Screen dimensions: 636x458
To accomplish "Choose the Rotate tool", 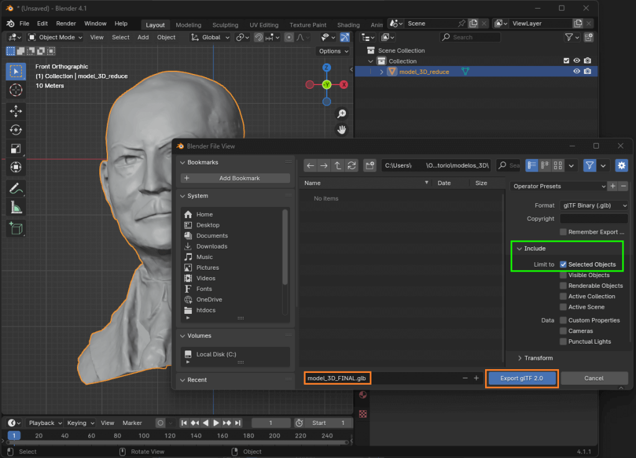I will pos(16,130).
